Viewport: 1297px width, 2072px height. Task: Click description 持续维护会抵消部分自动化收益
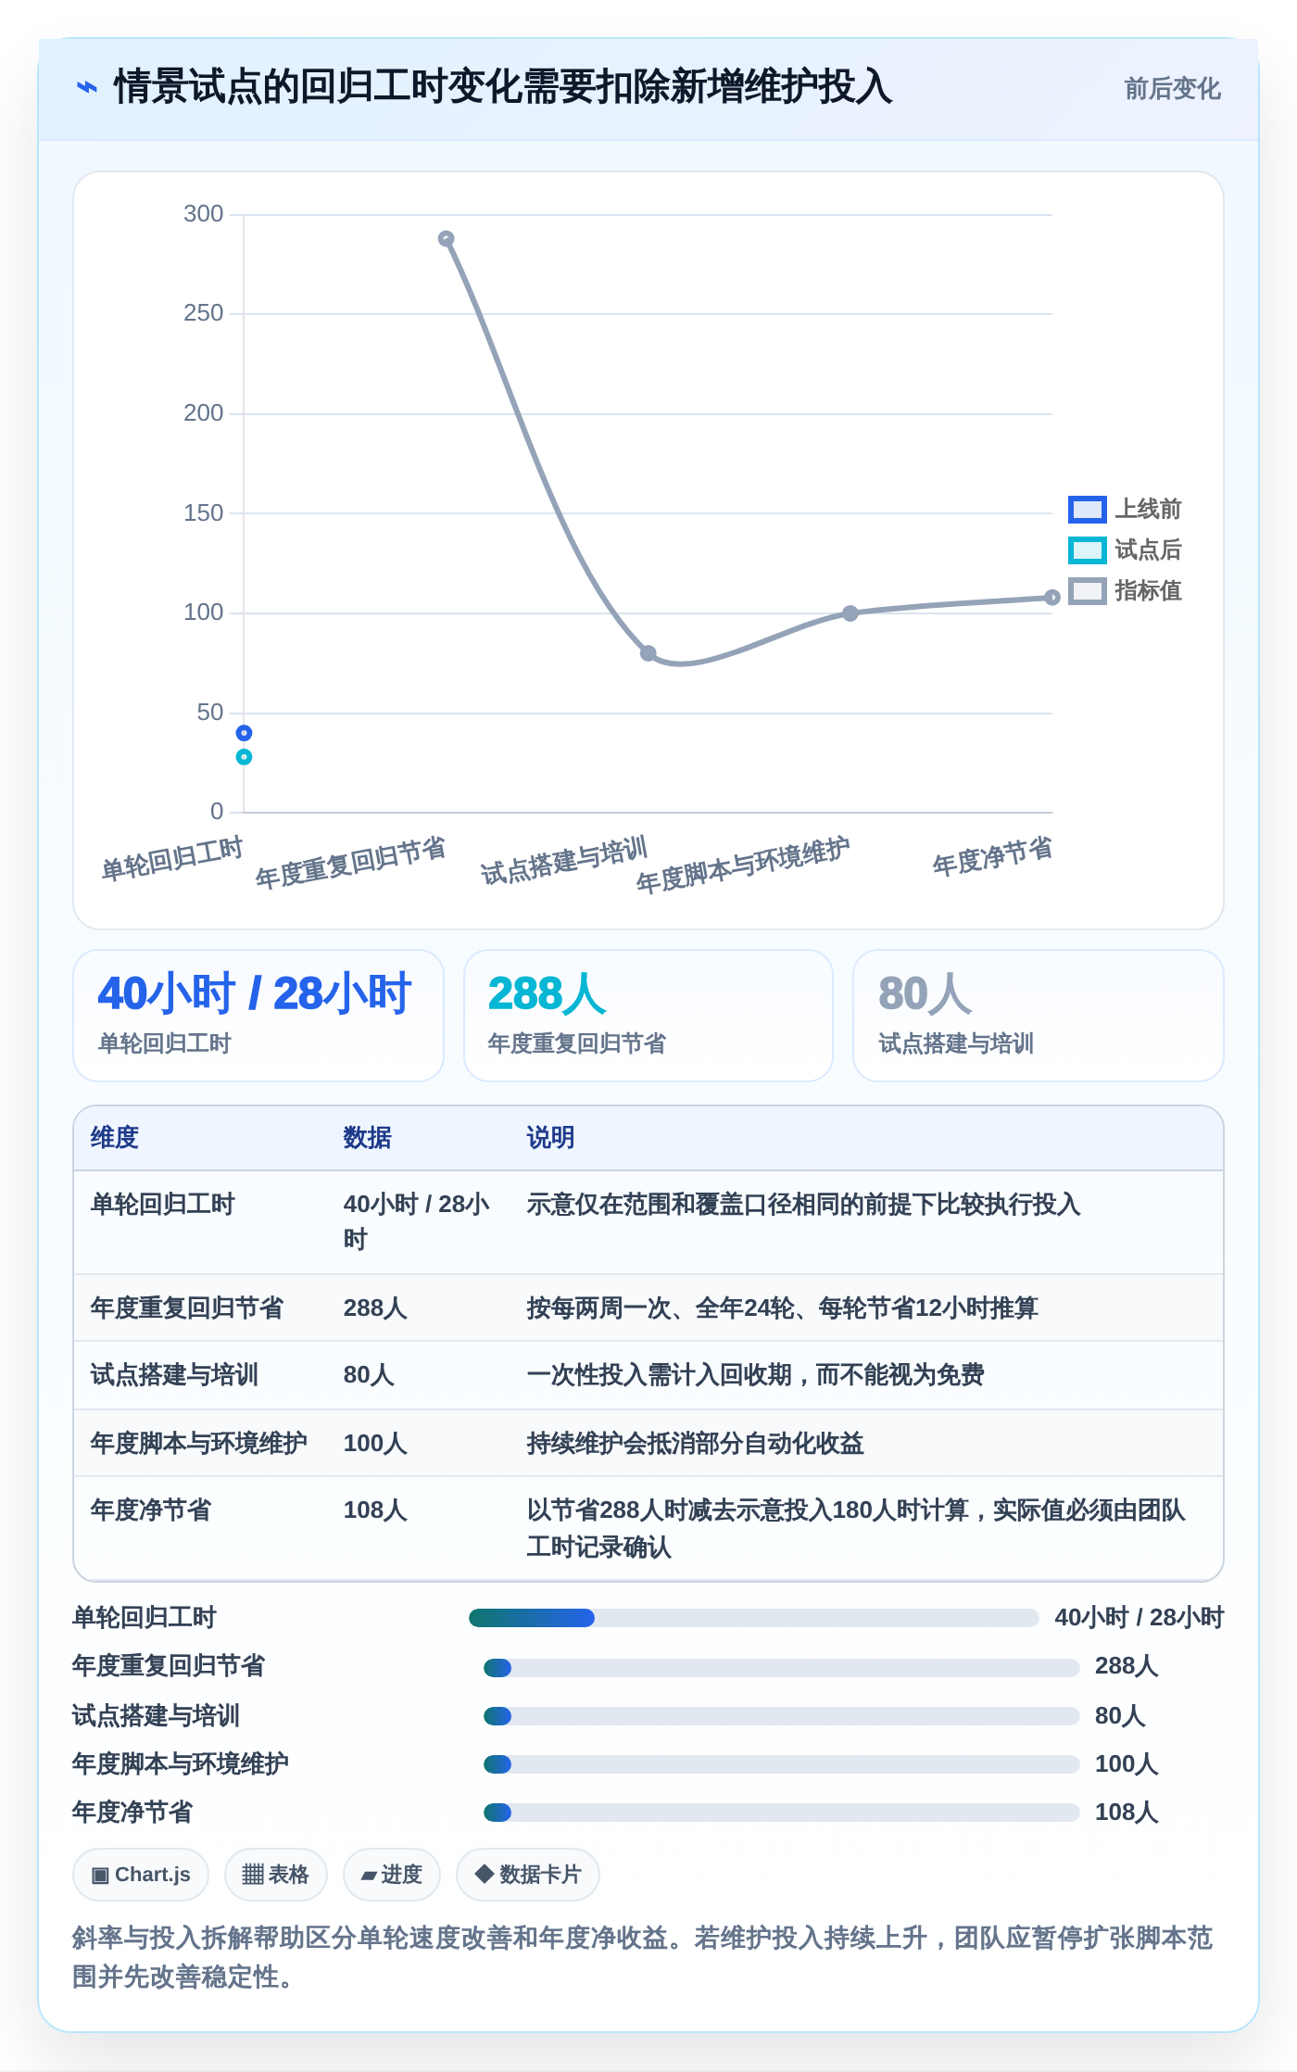coord(696,1444)
